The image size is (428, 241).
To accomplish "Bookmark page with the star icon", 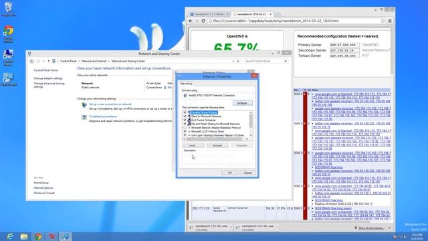I will point(383,21).
